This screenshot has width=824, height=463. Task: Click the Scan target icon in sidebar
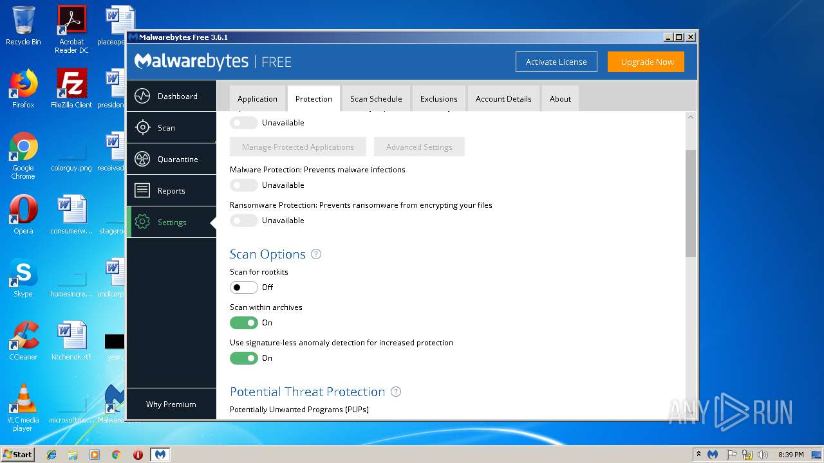click(142, 127)
